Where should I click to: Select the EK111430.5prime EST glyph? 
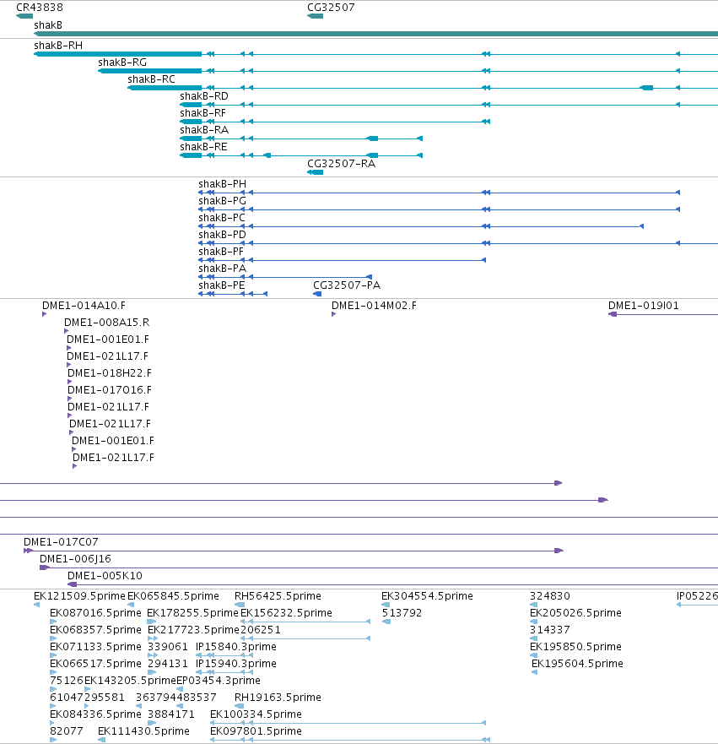point(101,740)
